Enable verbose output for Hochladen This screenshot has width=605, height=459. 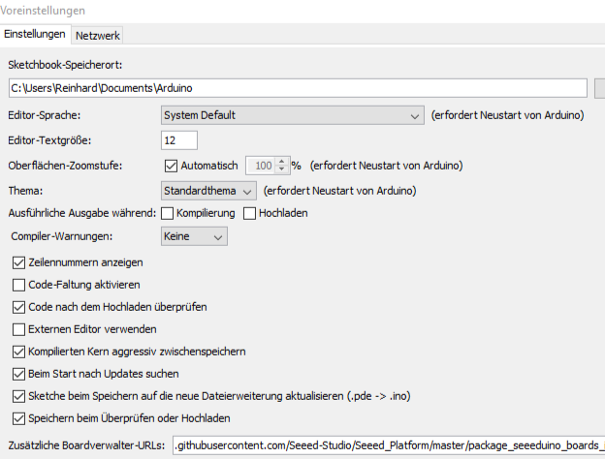pyautogui.click(x=250, y=213)
